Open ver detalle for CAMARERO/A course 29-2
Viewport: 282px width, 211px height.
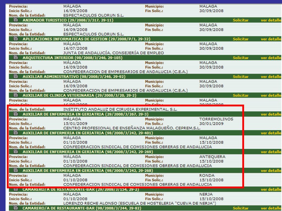pos(271,190)
